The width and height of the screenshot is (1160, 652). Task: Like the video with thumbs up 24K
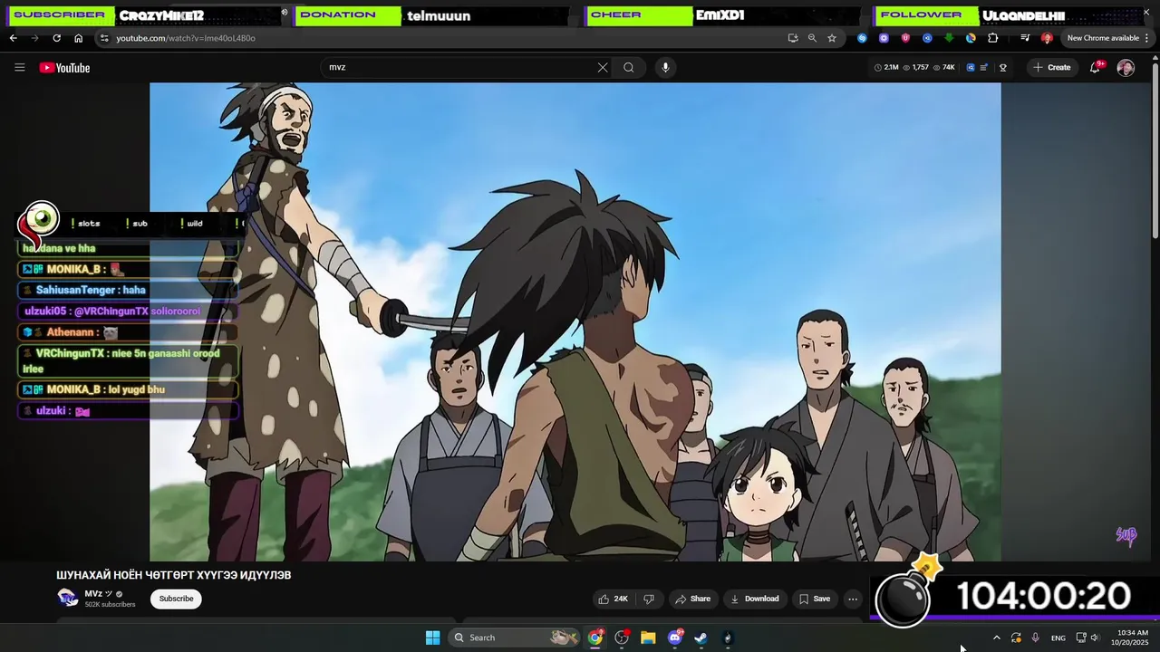point(613,599)
